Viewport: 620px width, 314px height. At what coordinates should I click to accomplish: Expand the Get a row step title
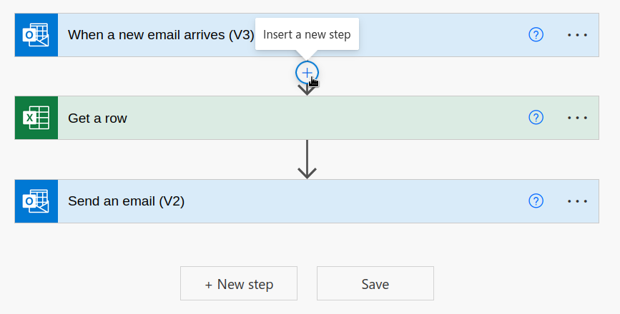[97, 118]
